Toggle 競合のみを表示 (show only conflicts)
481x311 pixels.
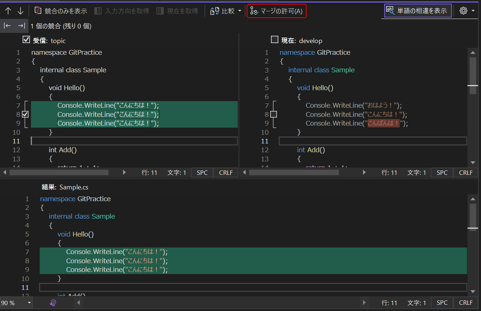61,11
